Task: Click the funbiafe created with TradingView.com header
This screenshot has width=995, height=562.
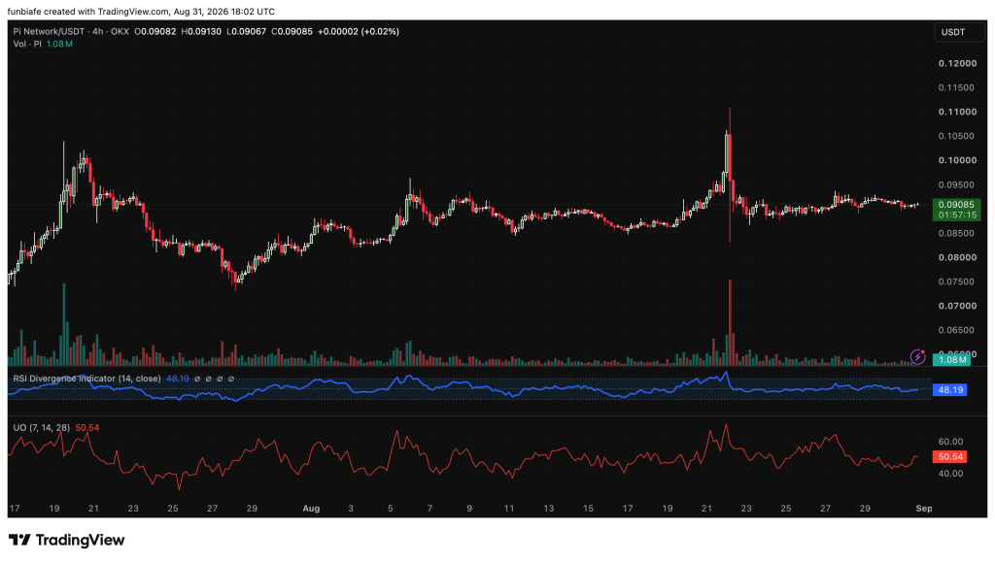Action: point(142,12)
